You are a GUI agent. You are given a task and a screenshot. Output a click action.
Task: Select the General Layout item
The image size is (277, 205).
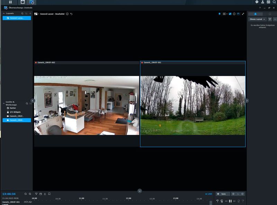pyautogui.click(x=17, y=18)
